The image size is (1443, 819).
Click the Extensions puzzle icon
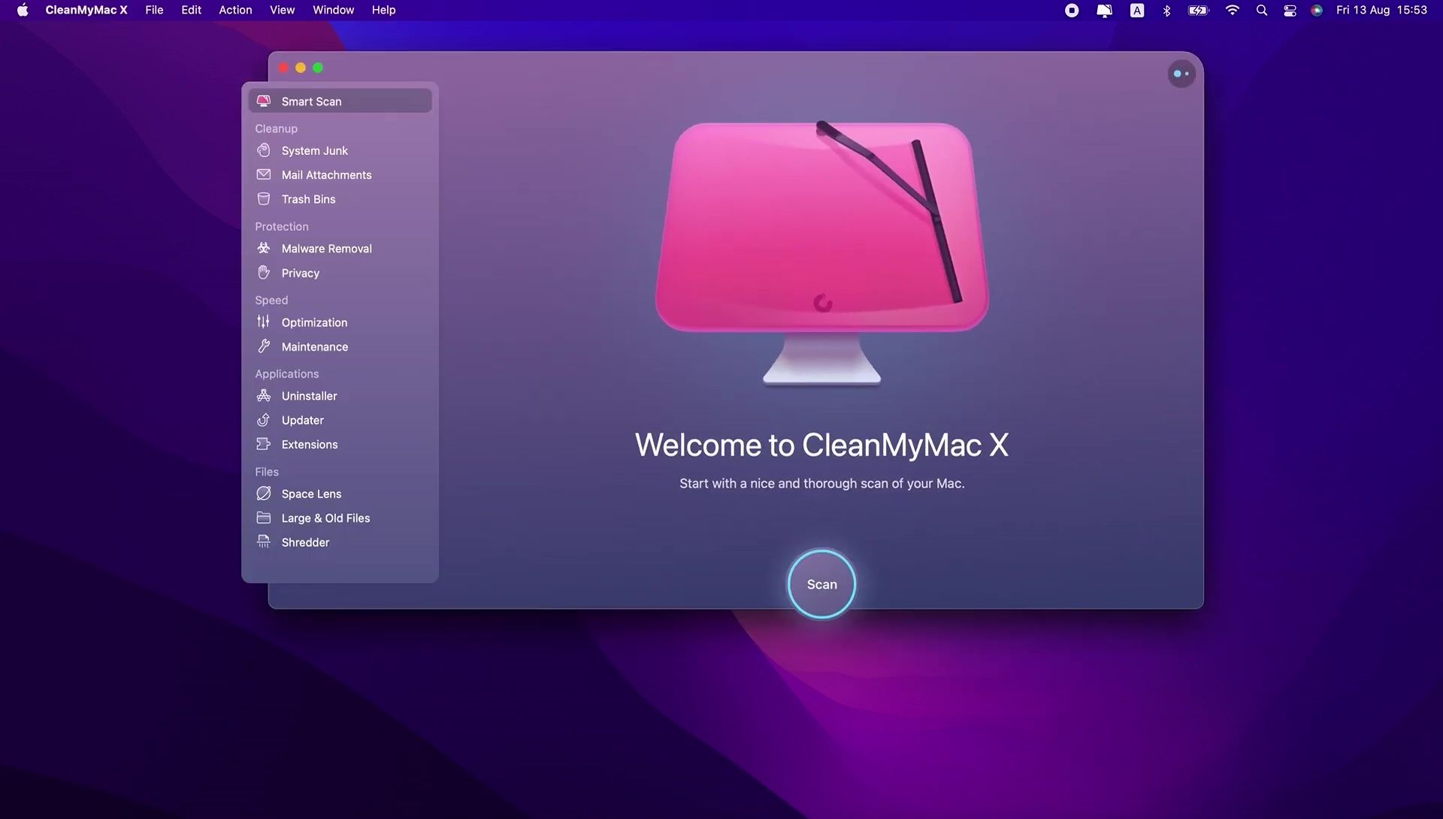[264, 444]
